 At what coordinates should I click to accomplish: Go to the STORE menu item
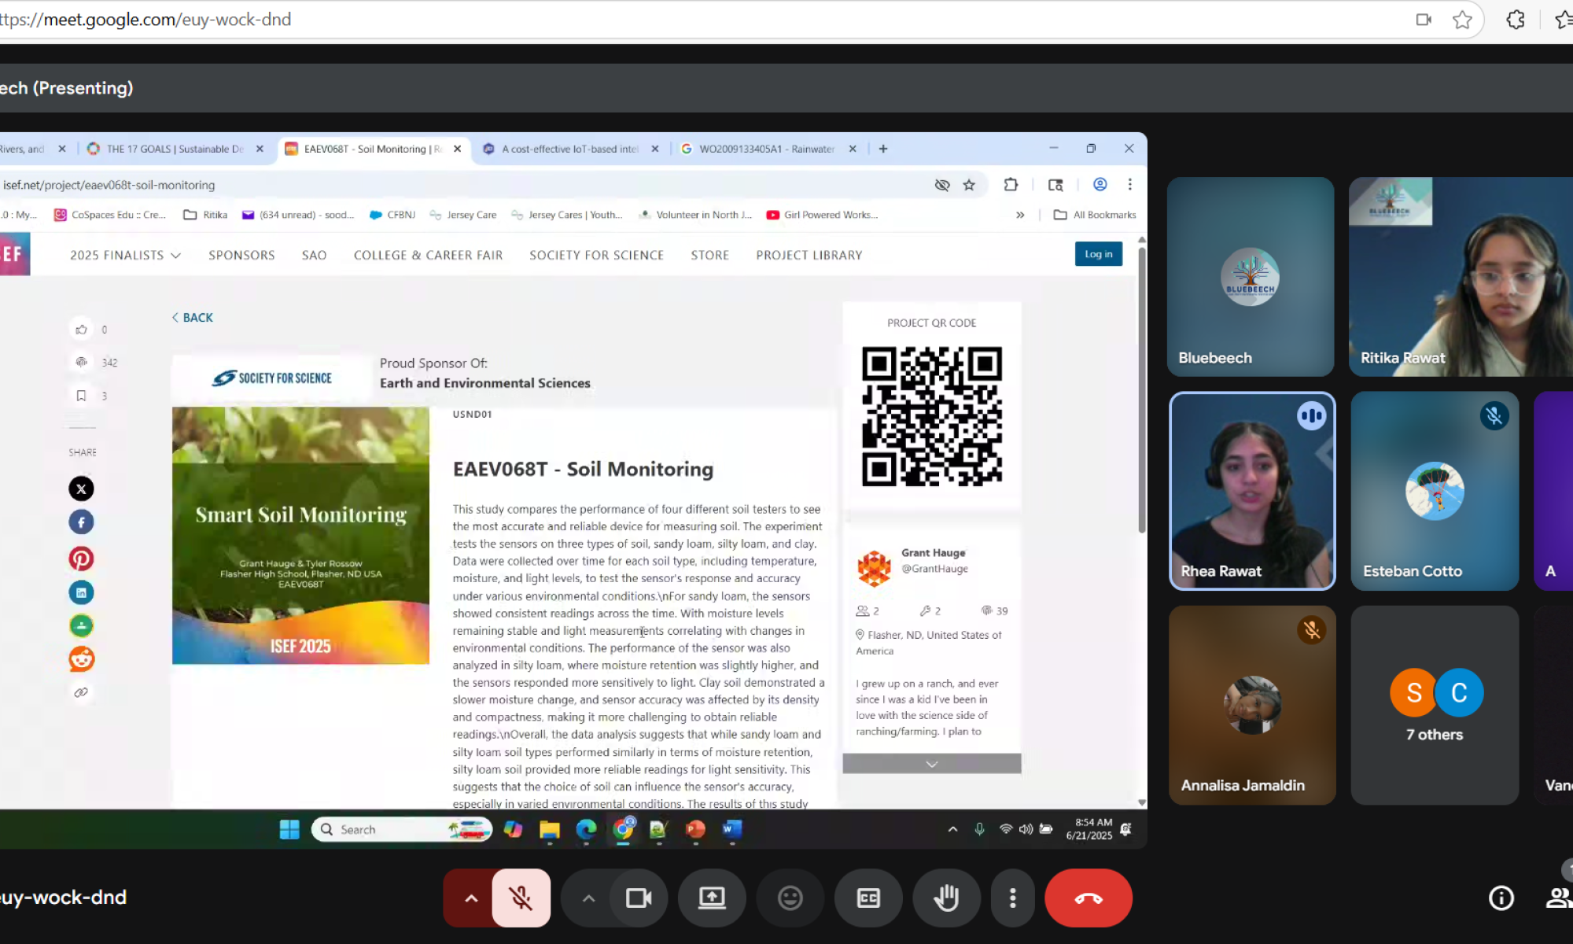[x=709, y=255]
